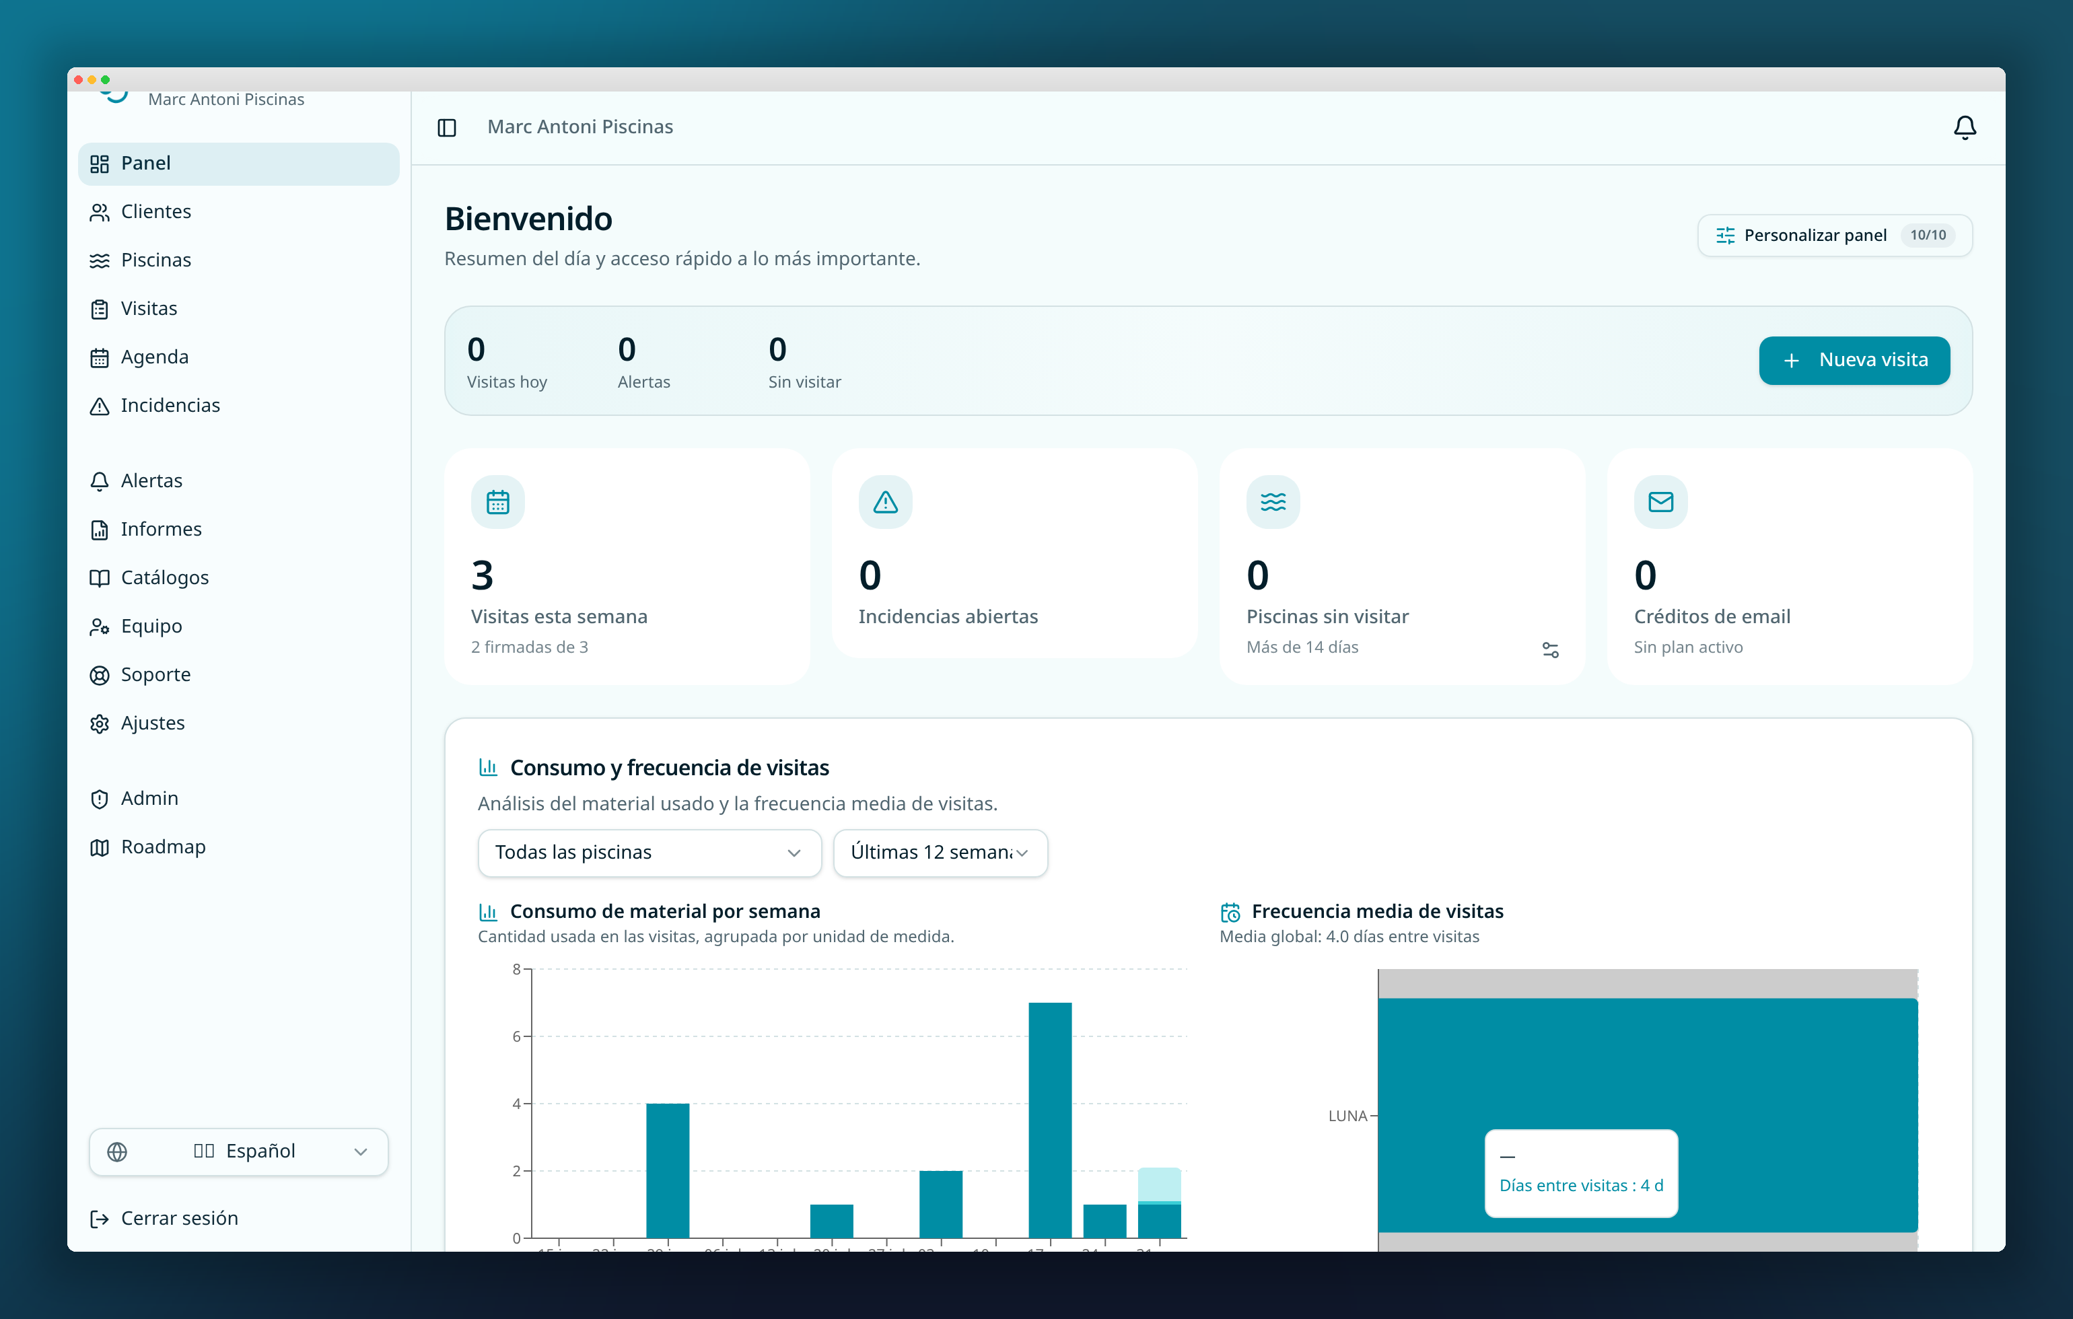The height and width of the screenshot is (1319, 2073).
Task: Click Personalizar panel button
Action: [1835, 235]
